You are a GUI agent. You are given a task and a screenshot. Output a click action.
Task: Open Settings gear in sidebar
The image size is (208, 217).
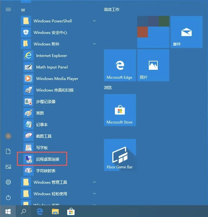pos(8,182)
